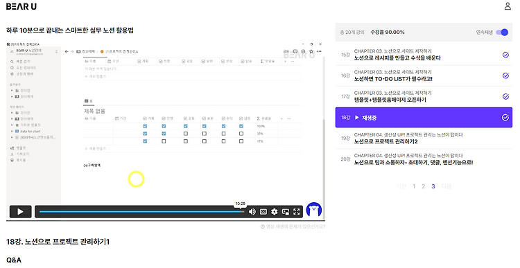Open lecture 노션으로 프로젝트 관리하기2

(385, 141)
